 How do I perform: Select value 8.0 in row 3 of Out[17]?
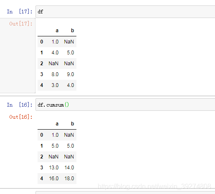55,74
